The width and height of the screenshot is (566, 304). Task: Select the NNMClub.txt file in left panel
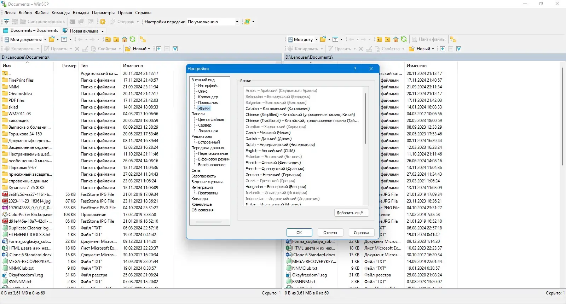[21, 268]
